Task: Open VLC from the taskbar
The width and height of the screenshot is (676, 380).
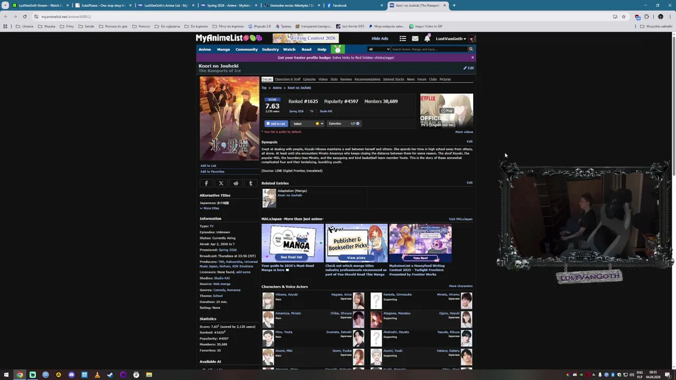Action: 97,375
